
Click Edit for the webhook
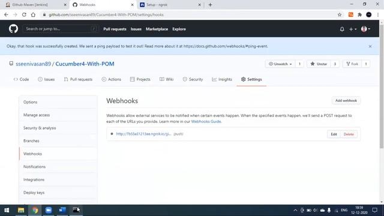[x=334, y=134]
